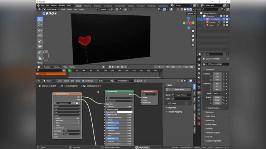Select the Select Box tool in the 3D viewport
The width and height of the screenshot is (266, 149).
tap(40, 19)
